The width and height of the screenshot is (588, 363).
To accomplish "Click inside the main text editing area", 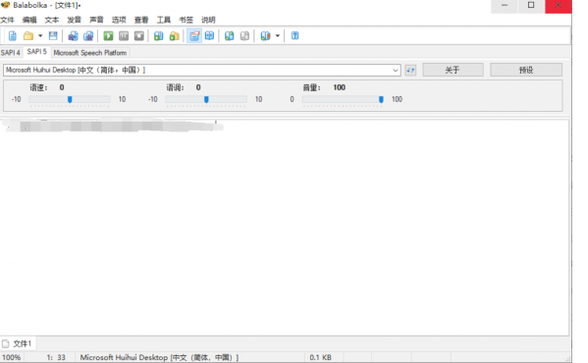I will tap(285, 228).
